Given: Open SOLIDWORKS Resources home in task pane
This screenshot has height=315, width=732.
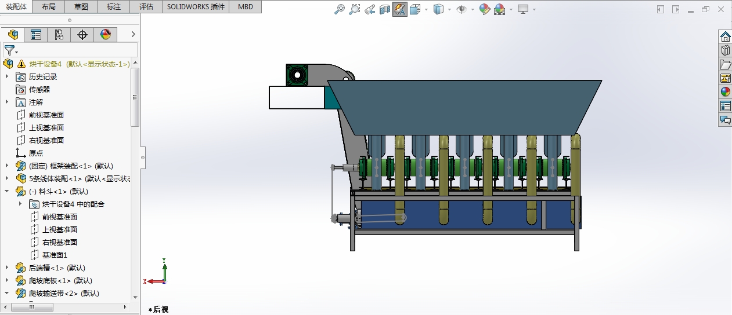Looking at the screenshot, I should click(725, 36).
